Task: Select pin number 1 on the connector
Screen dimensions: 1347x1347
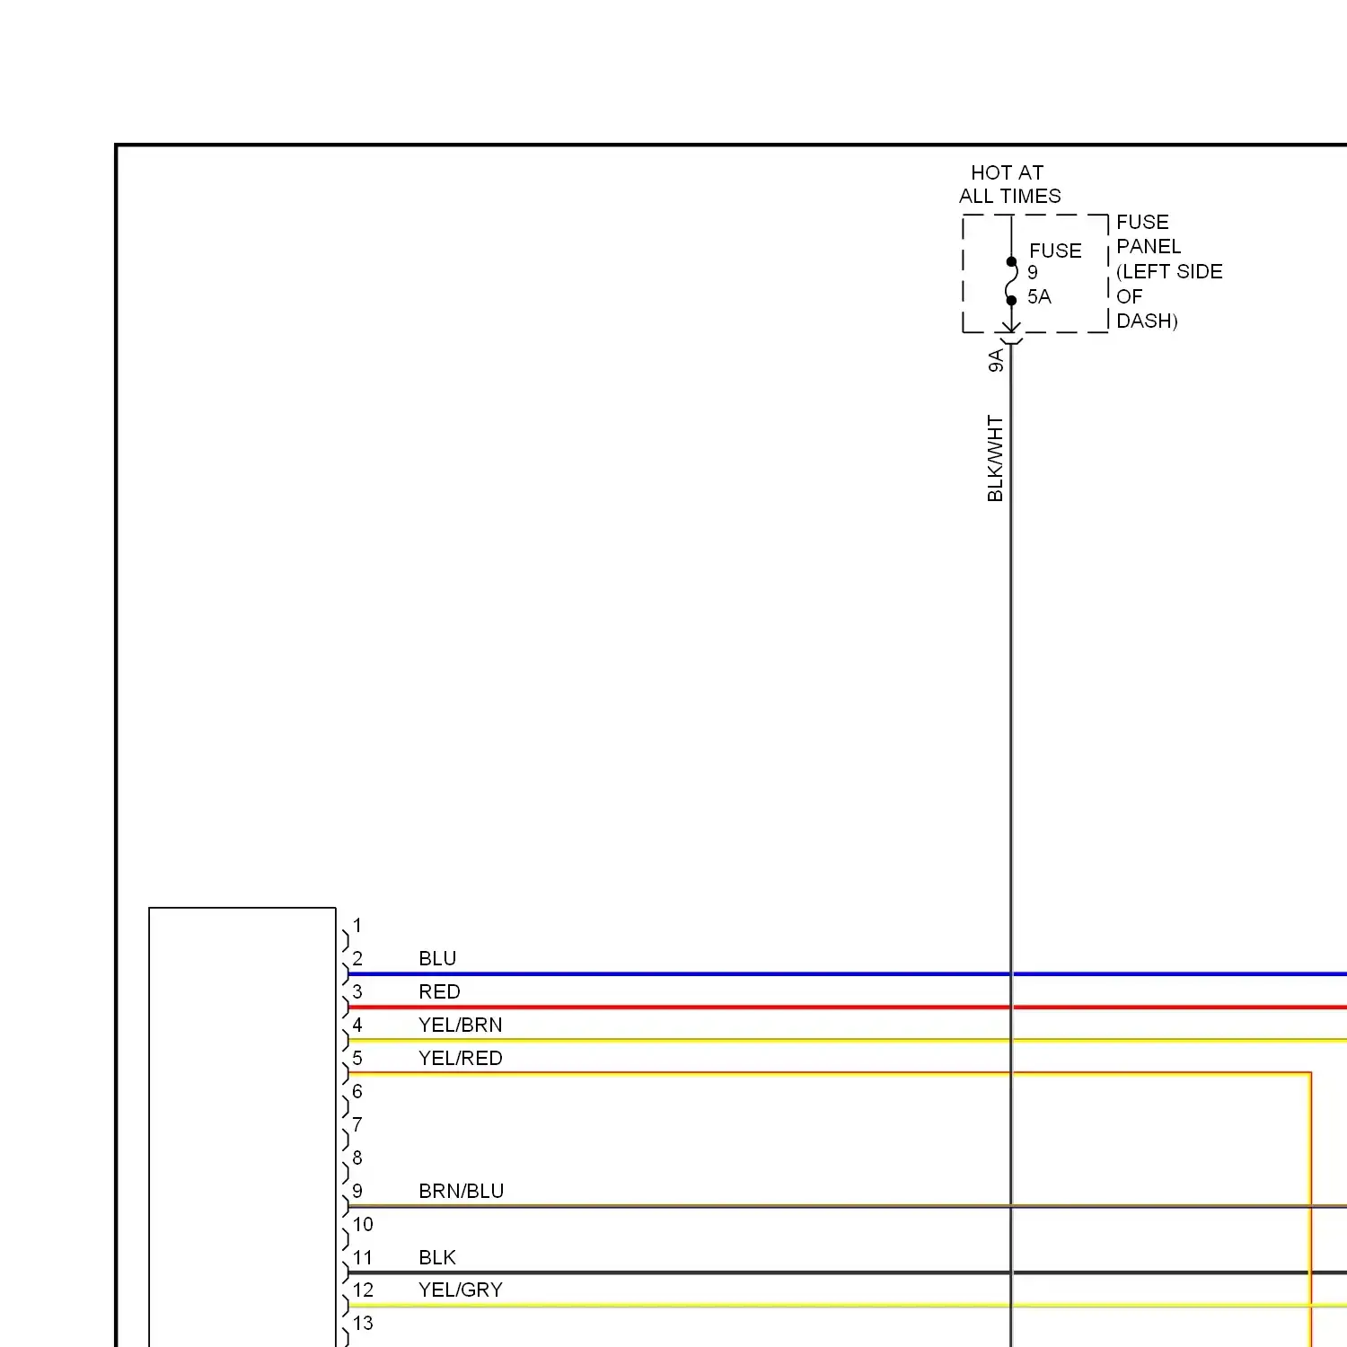Action: (x=357, y=925)
